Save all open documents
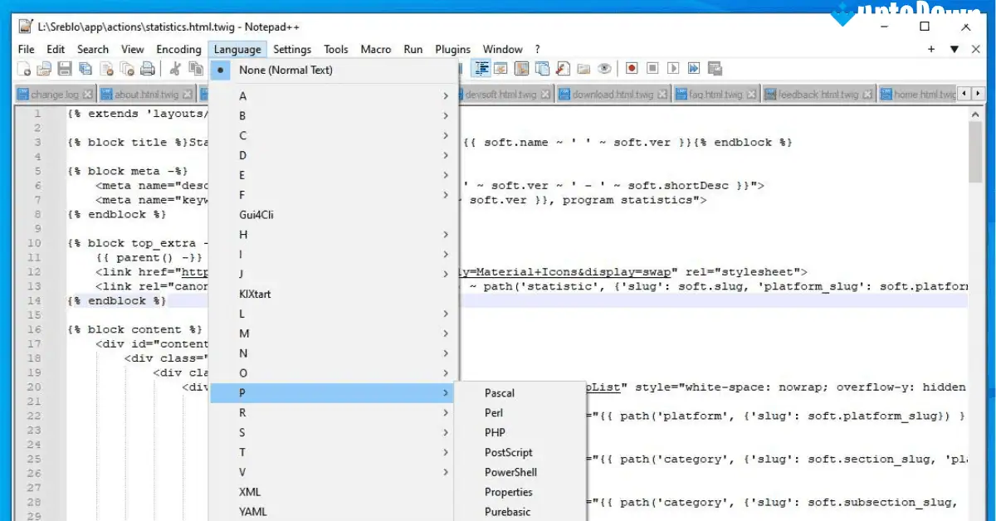The image size is (996, 521). (85, 68)
